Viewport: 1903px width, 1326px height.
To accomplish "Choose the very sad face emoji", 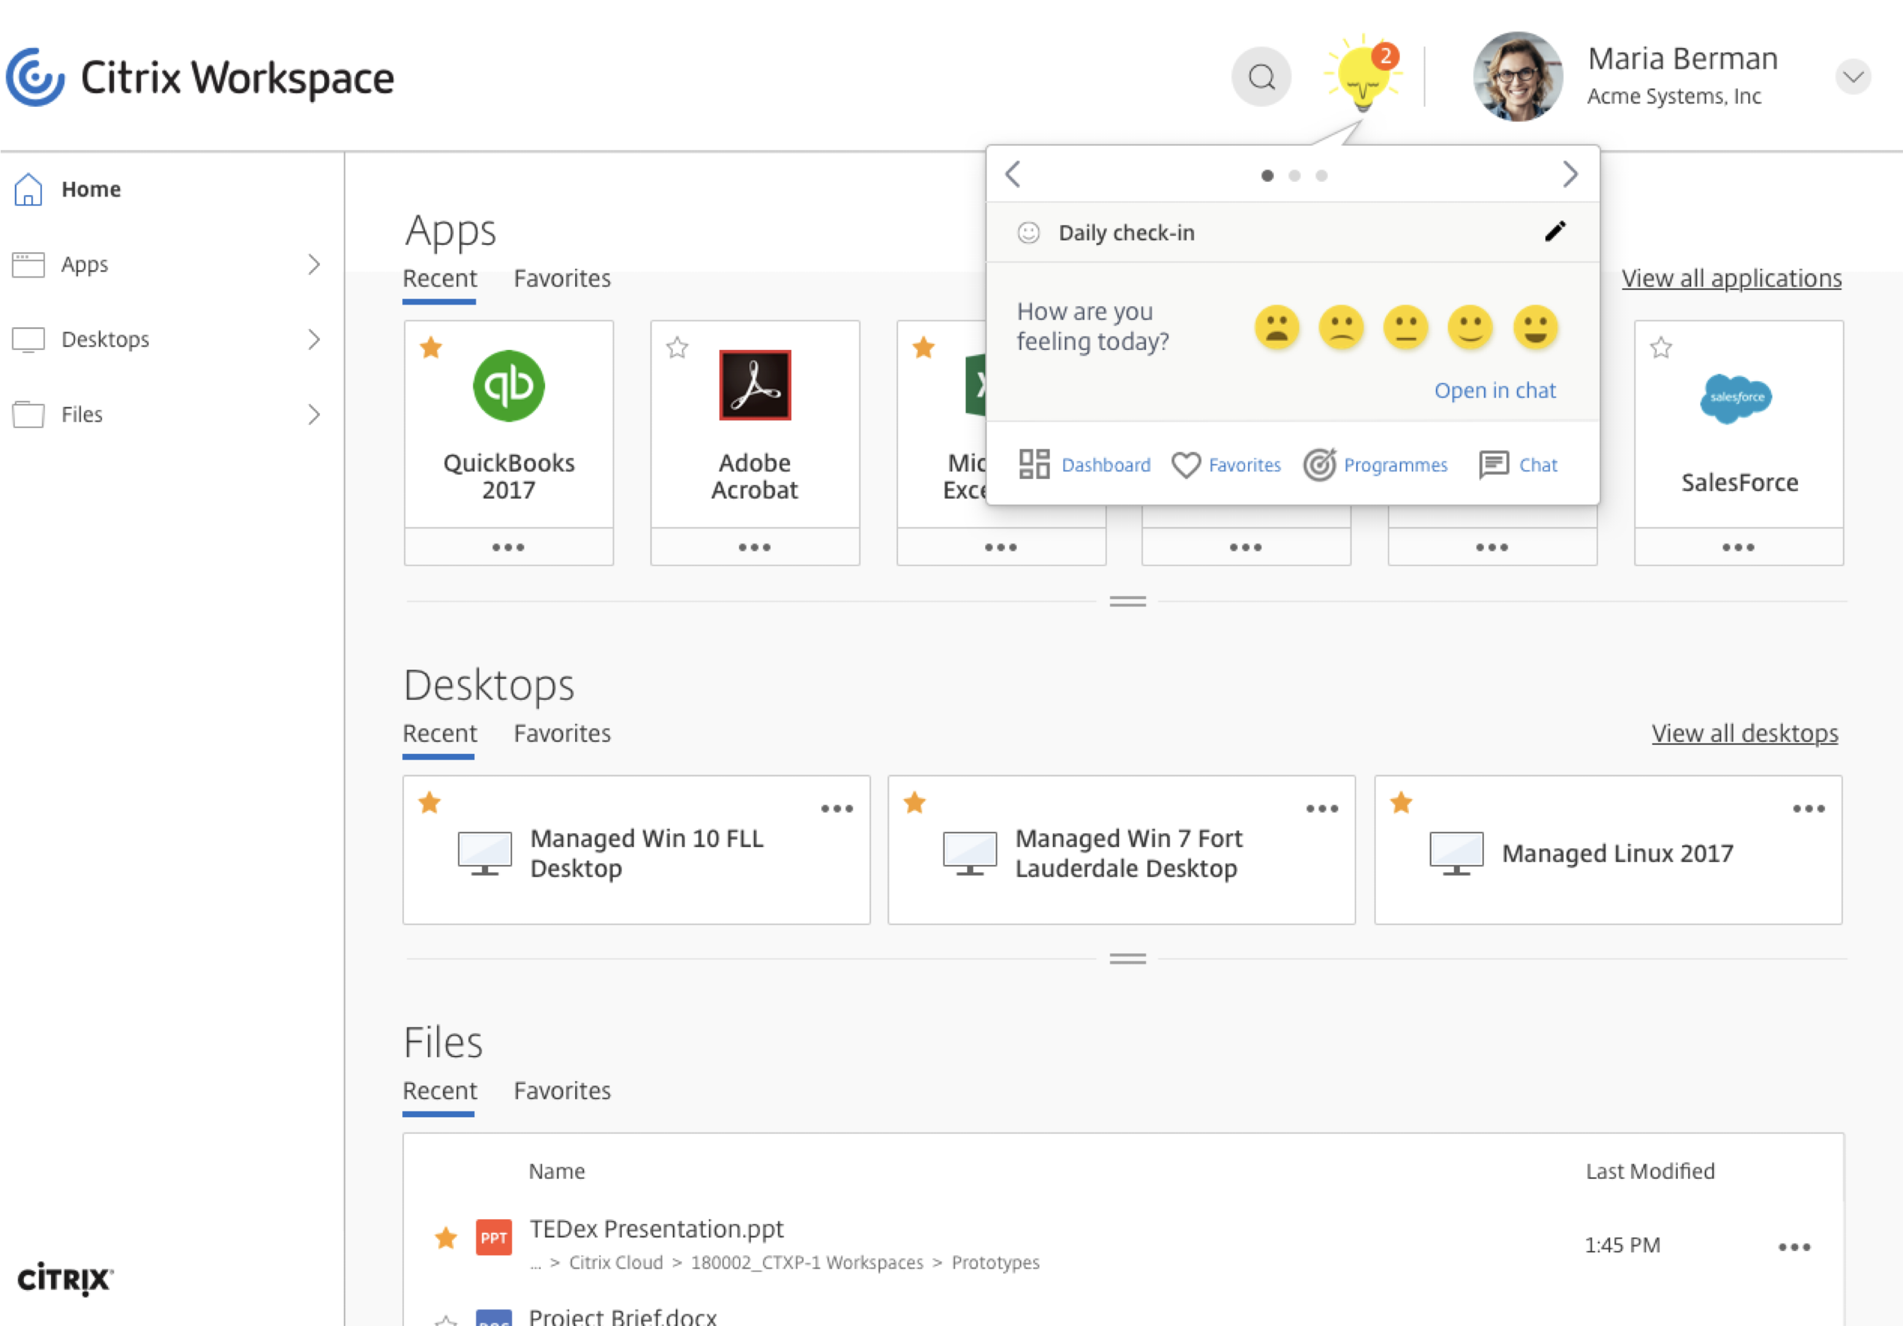I will click(x=1276, y=327).
